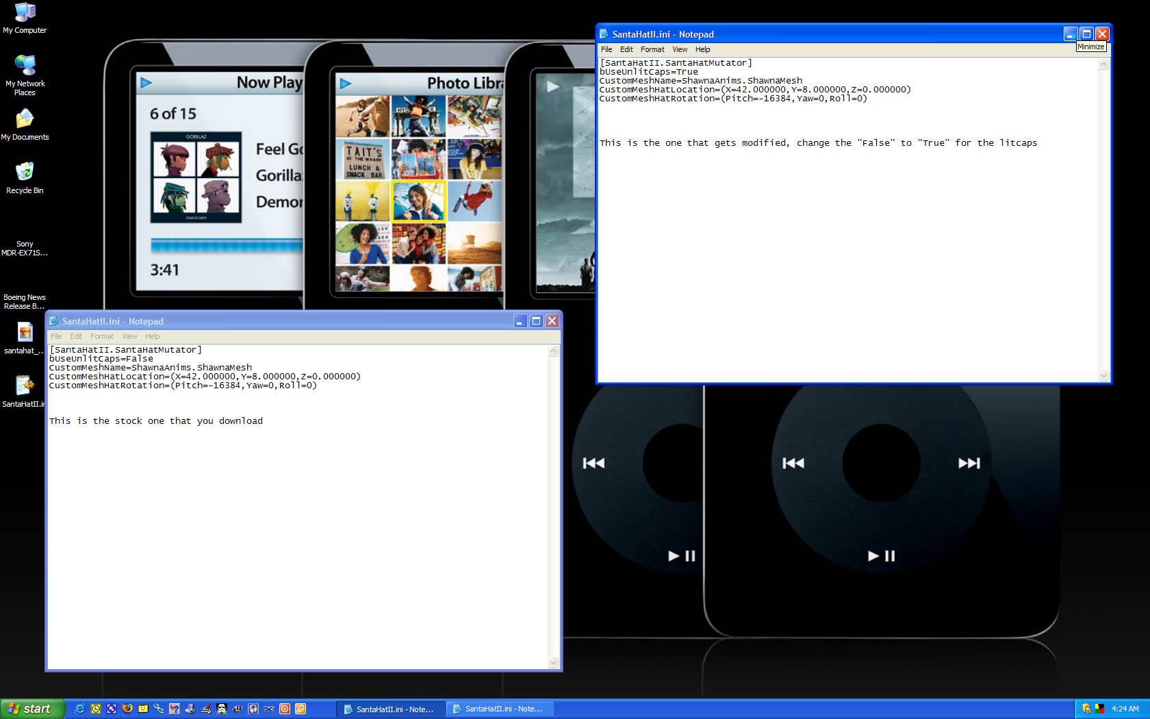Select the Sony MDR-EX71S desktop shortcut
This screenshot has height=719, width=1150.
25,248
